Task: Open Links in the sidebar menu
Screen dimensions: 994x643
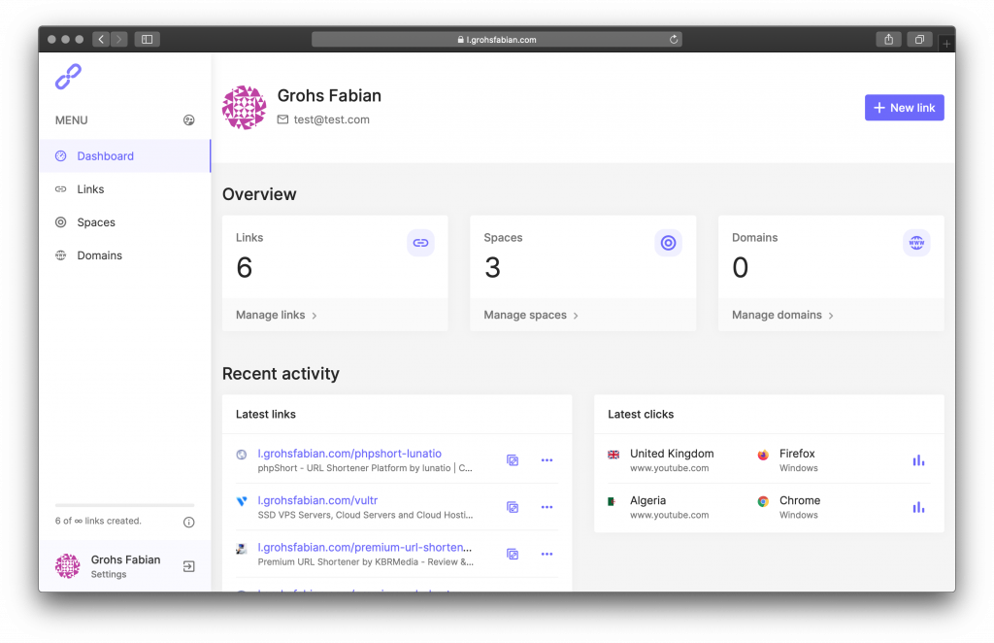Action: [x=125, y=189]
